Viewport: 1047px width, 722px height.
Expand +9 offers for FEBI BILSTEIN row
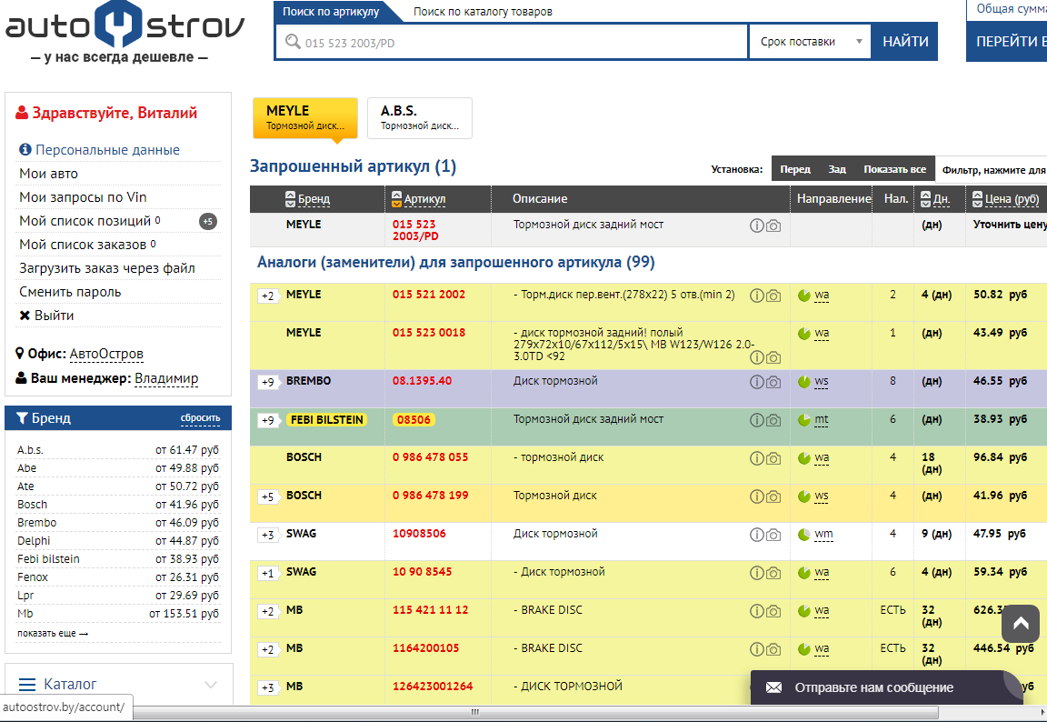[268, 420]
